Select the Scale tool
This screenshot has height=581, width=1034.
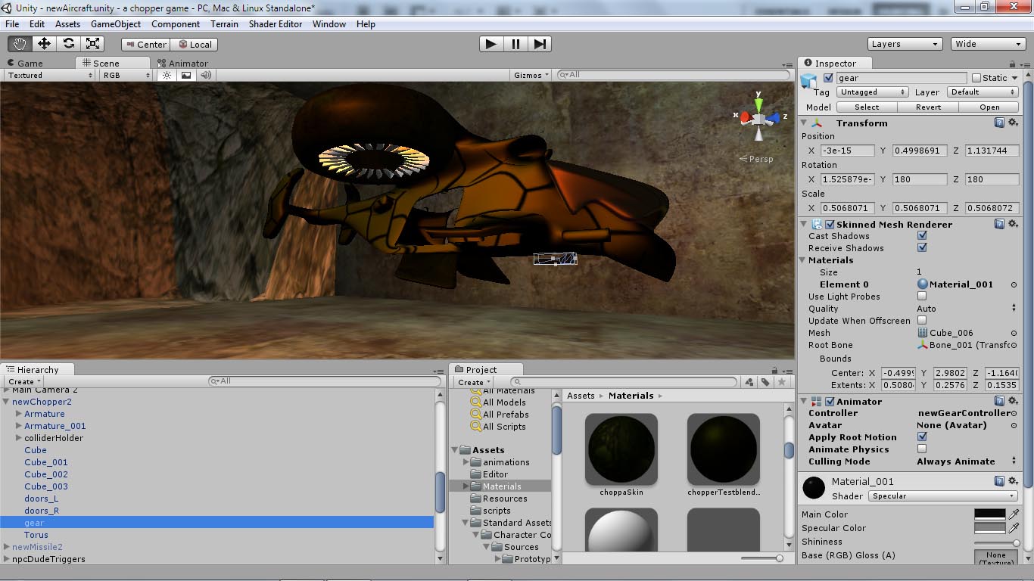point(93,44)
